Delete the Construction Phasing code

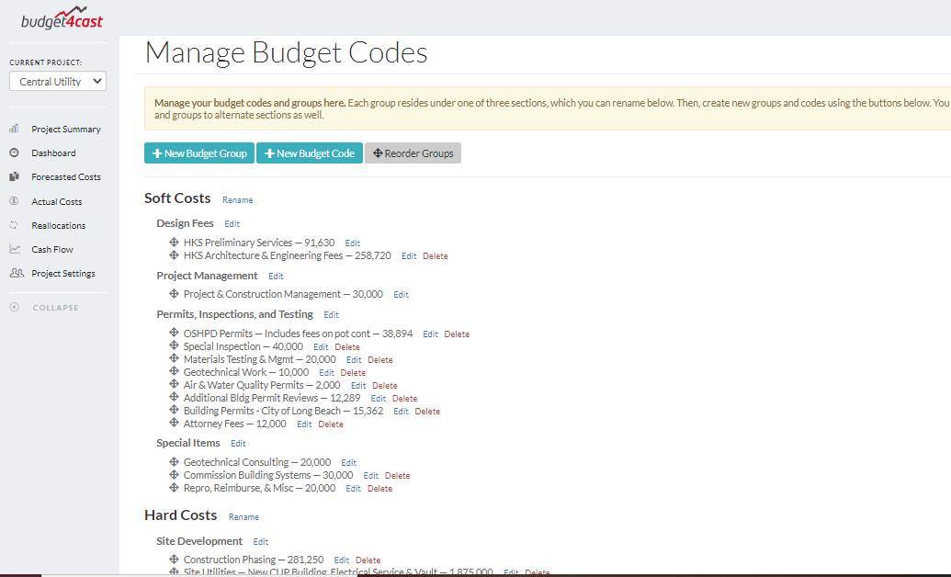point(368,560)
